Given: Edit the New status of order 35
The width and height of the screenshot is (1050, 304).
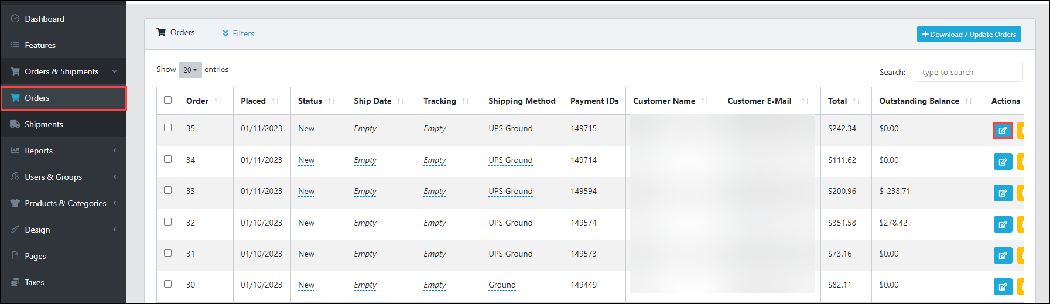Looking at the screenshot, I should point(306,128).
